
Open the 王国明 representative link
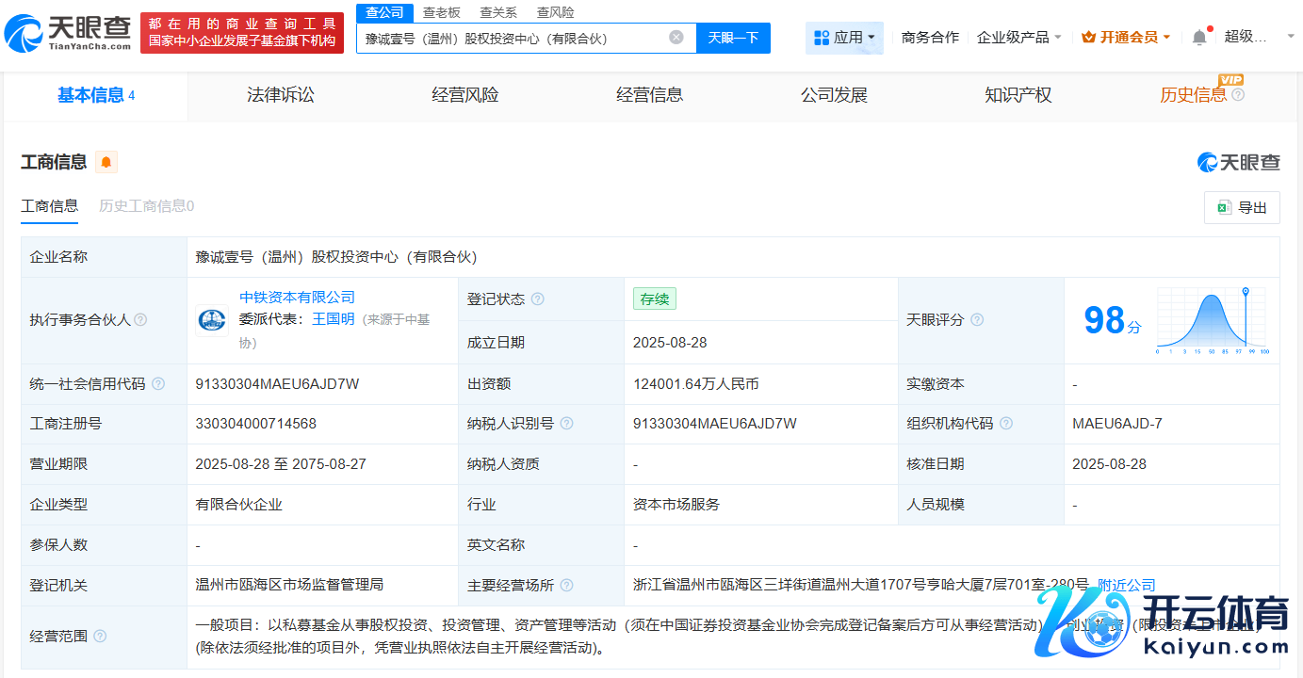point(333,319)
